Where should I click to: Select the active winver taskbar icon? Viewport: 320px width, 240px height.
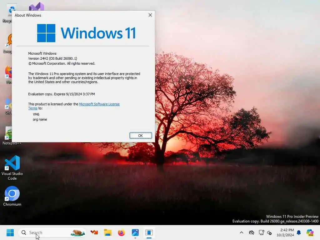(x=149, y=232)
